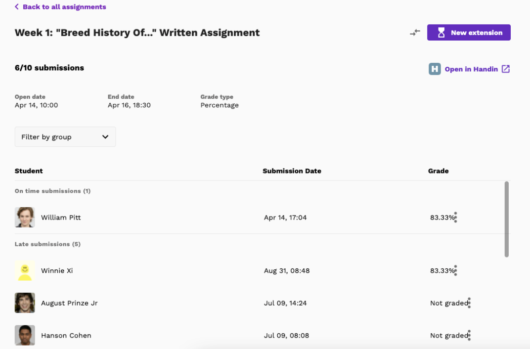The width and height of the screenshot is (530, 349).
Task: Open assignment in Handin
Action: 469,69
